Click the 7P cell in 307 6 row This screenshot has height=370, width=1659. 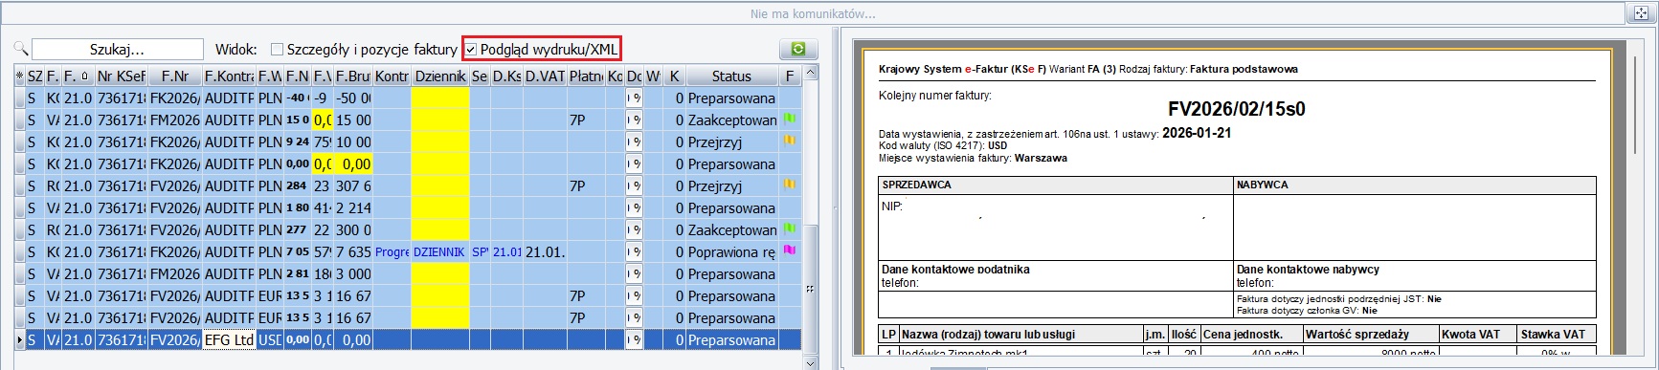[x=586, y=185]
